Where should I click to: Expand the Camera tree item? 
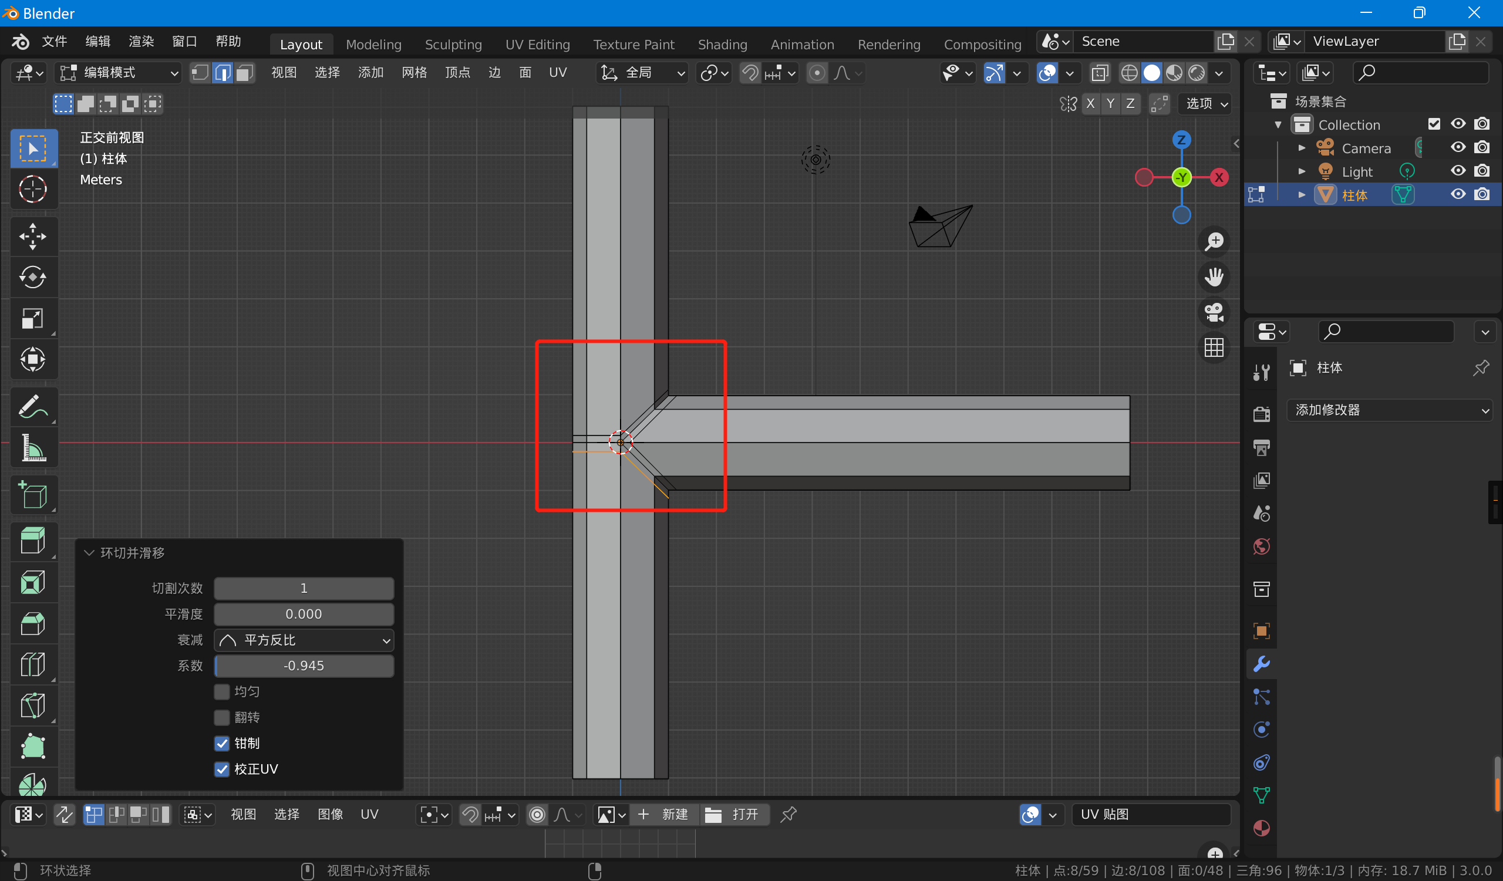click(1302, 147)
